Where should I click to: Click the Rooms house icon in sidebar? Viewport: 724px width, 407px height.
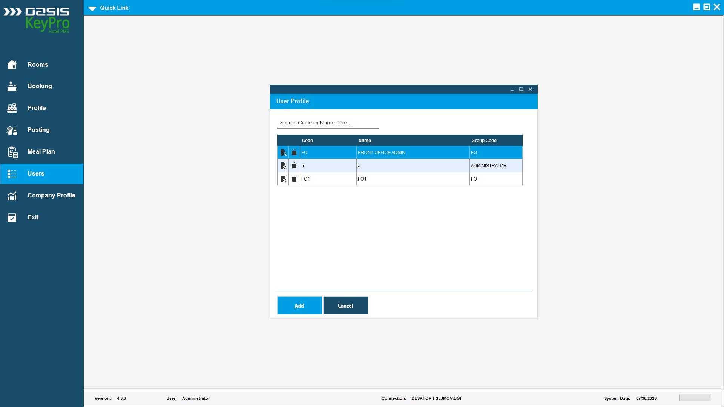[x=12, y=65]
